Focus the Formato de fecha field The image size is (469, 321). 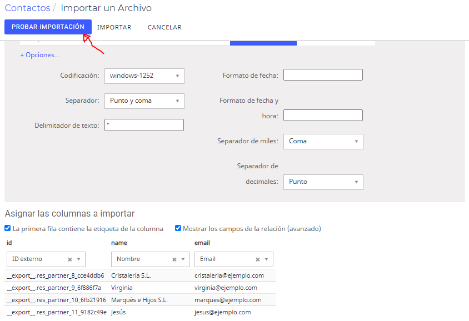click(x=323, y=75)
